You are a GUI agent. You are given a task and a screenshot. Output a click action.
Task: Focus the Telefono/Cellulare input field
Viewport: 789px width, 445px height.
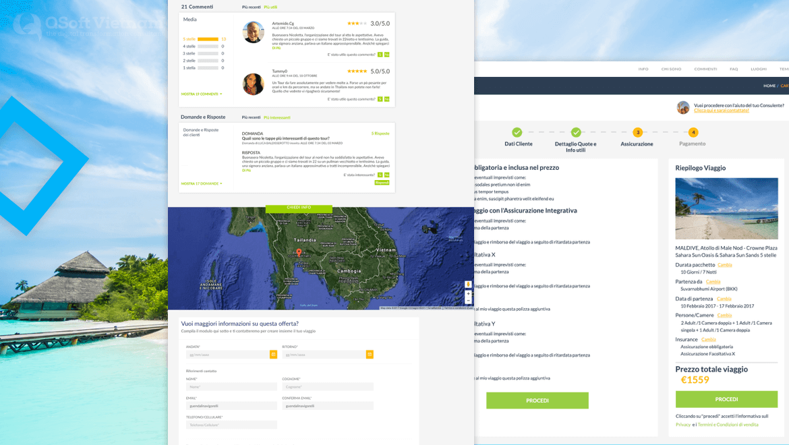click(x=231, y=425)
